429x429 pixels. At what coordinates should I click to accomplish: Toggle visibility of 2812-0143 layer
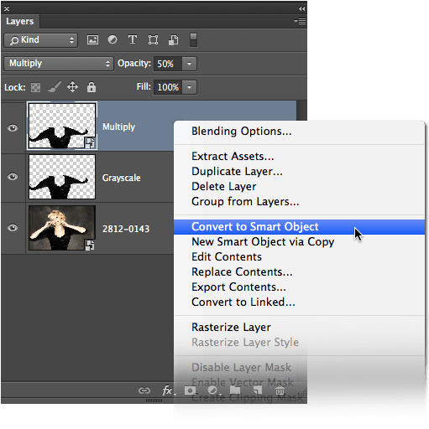point(13,228)
